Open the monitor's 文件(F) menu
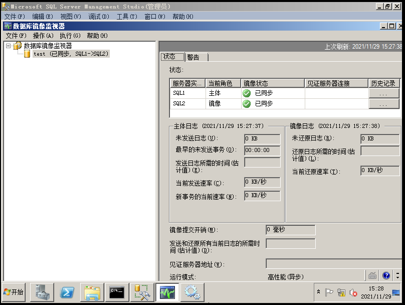This screenshot has width=405, height=305. (x=16, y=36)
